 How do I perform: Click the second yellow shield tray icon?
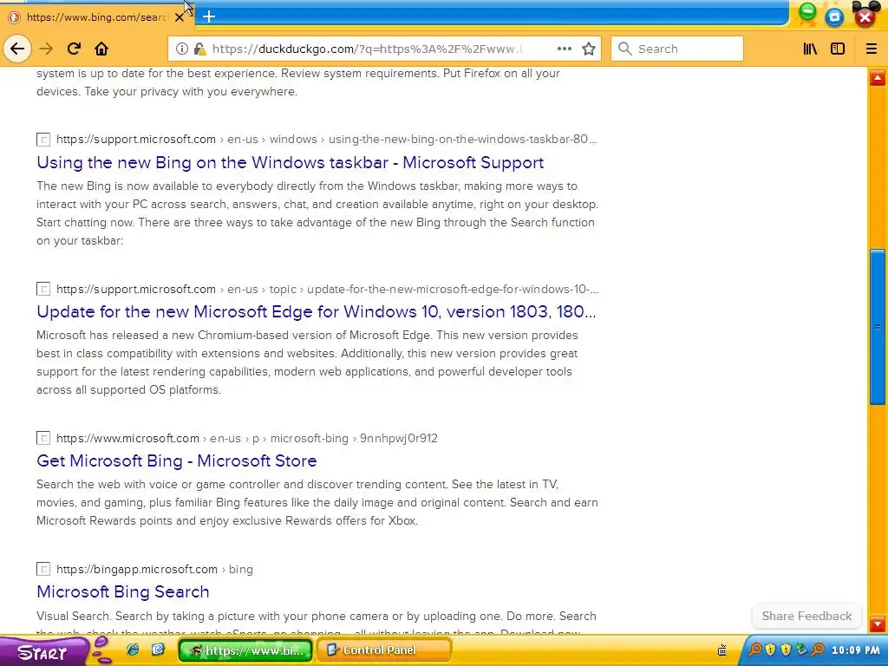(x=786, y=650)
